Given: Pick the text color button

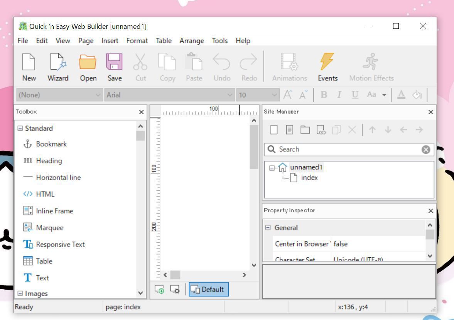Looking at the screenshot, I should [401, 95].
